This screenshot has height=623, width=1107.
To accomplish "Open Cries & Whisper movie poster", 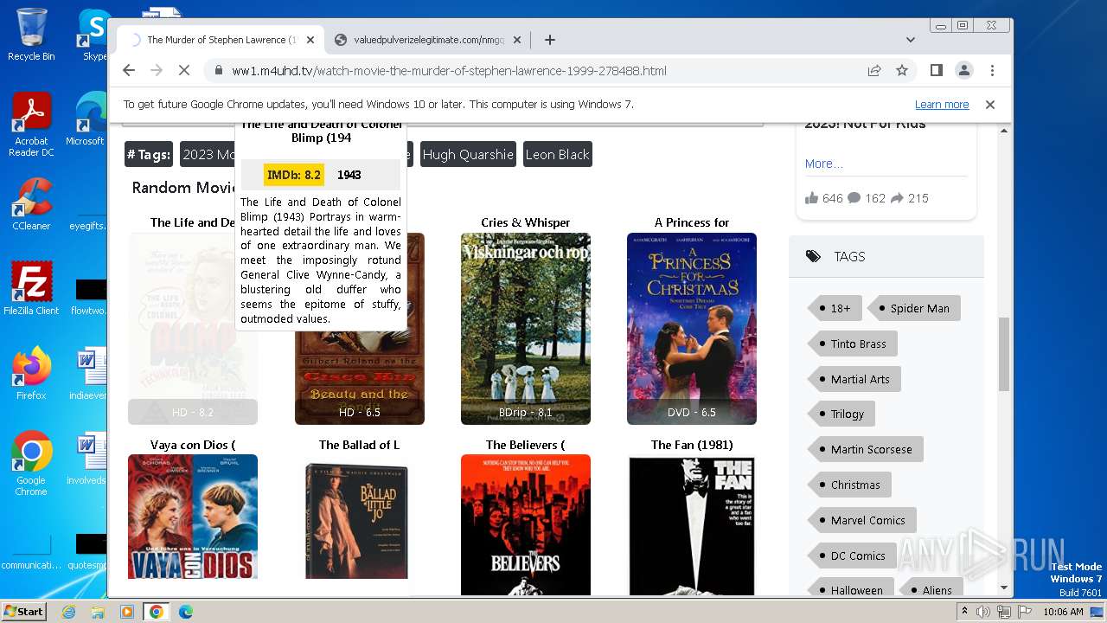I will pyautogui.click(x=526, y=329).
